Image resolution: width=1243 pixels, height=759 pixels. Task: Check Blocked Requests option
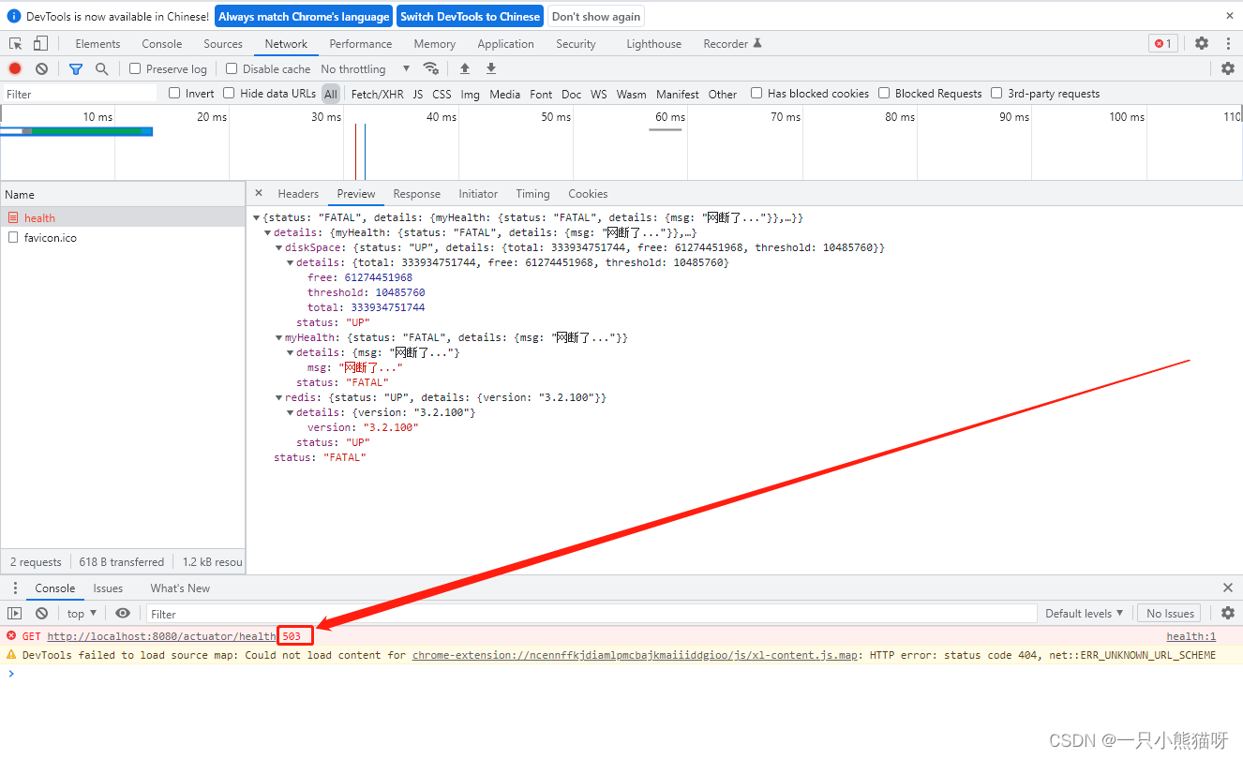click(884, 93)
